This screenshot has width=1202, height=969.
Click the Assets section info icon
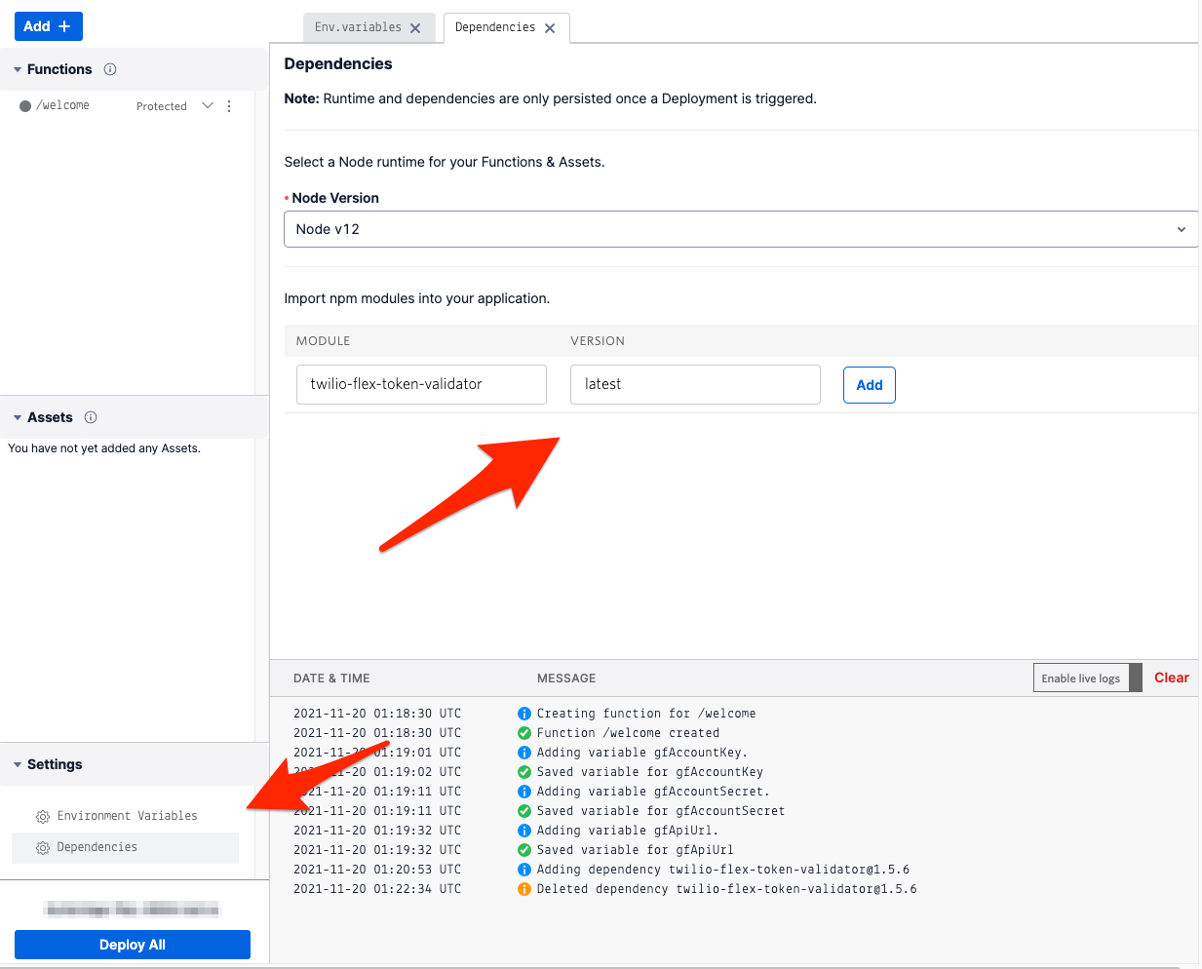pos(90,417)
